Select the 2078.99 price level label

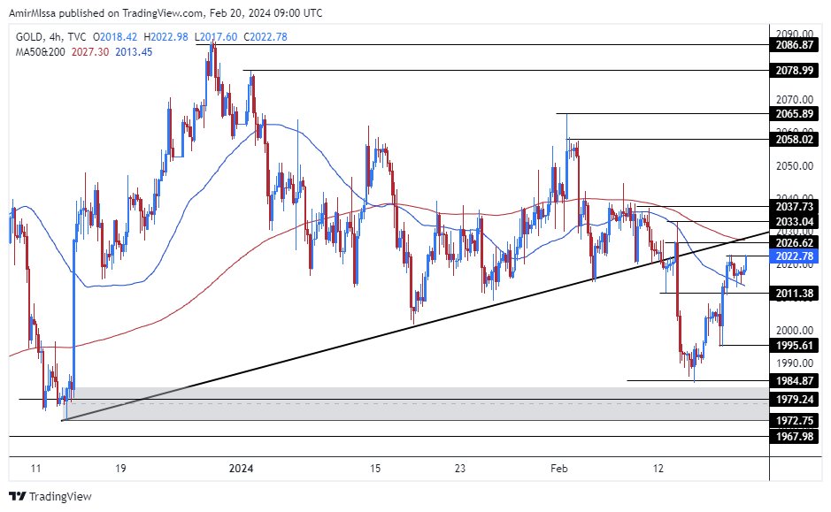(794, 71)
